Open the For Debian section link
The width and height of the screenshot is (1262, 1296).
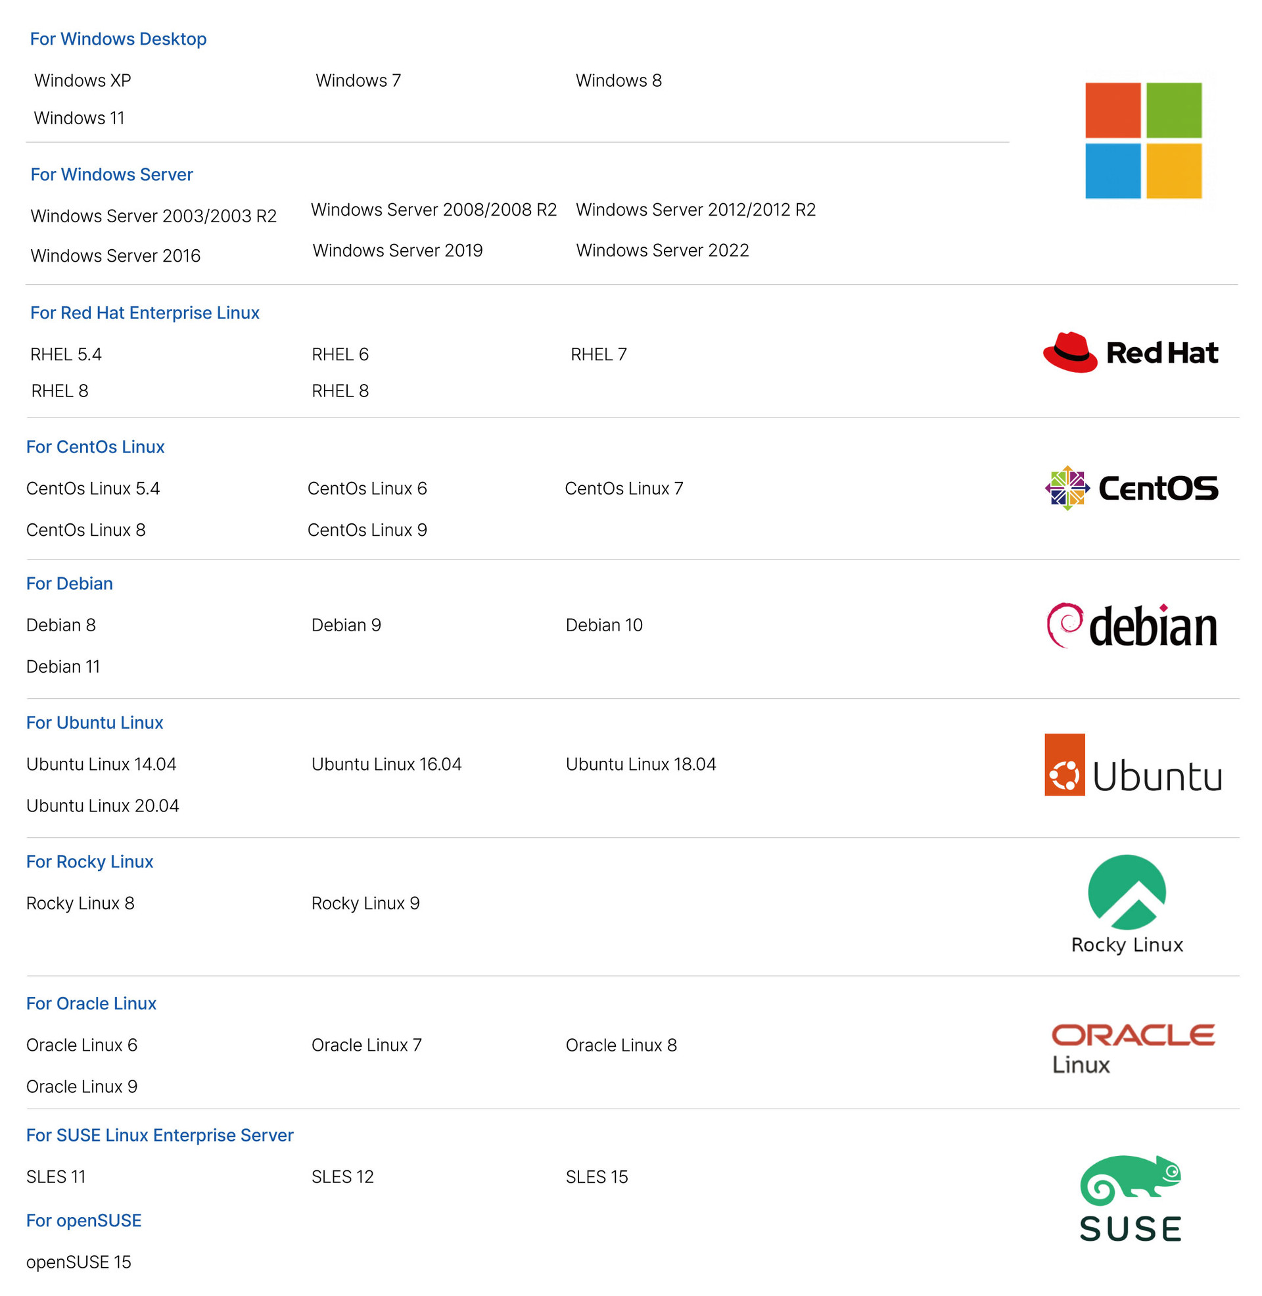pos(69,583)
